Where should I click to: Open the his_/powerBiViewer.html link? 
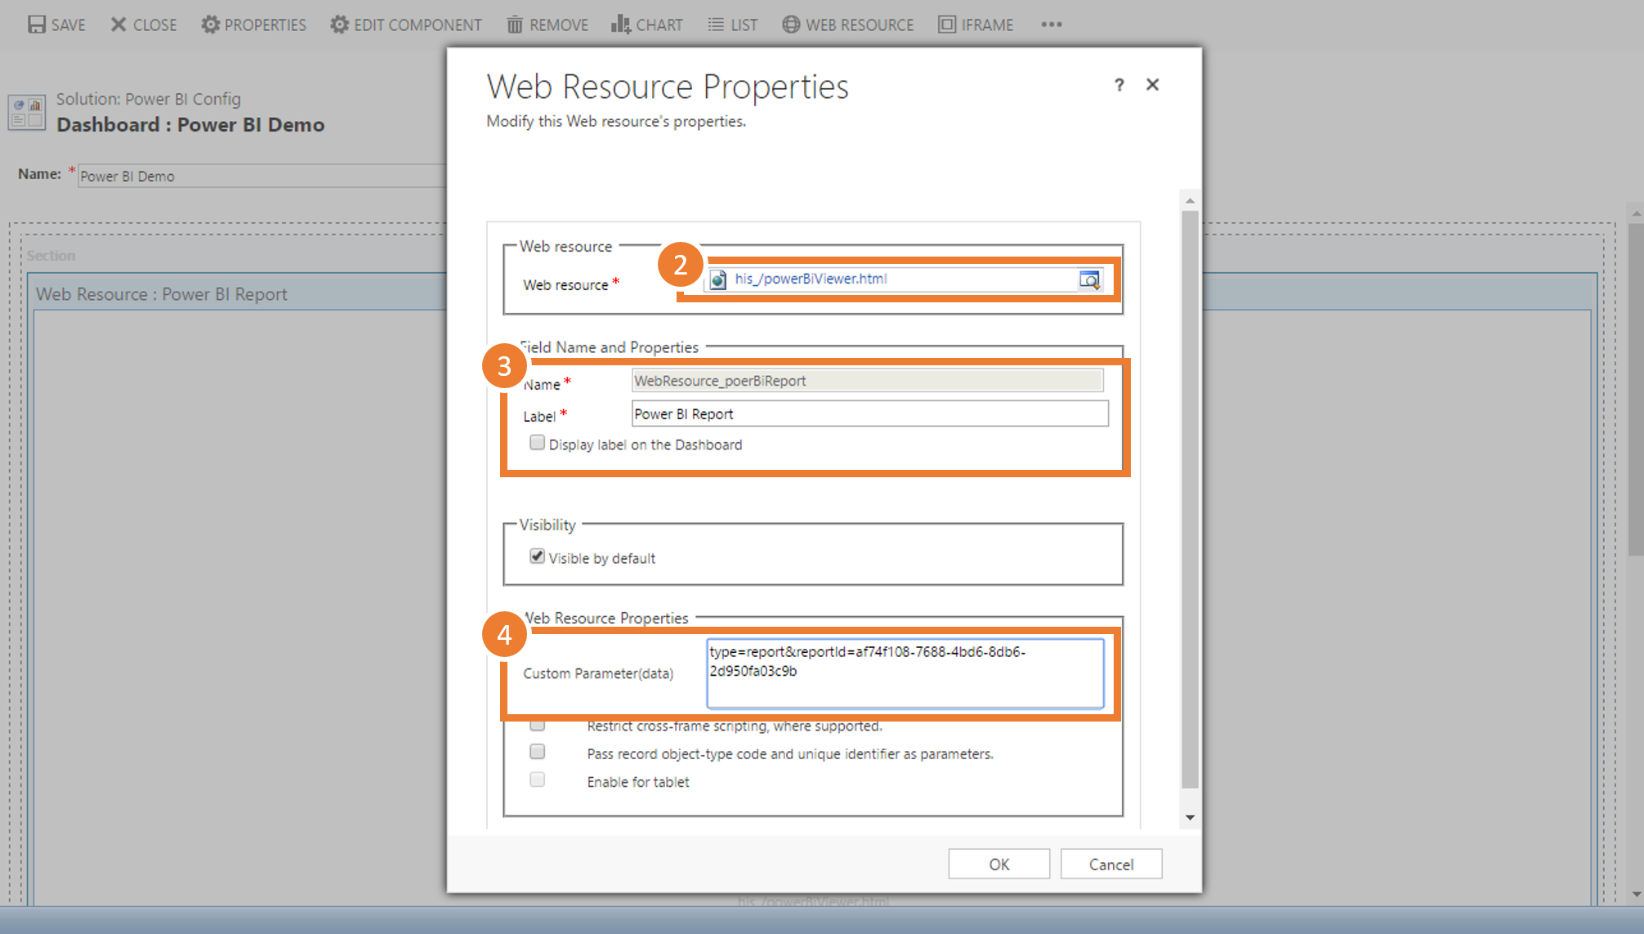point(811,279)
